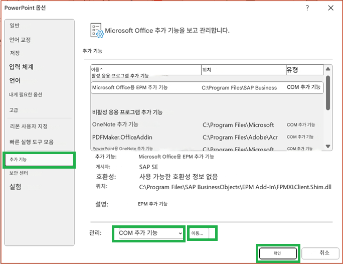The width and height of the screenshot is (343, 264).
Task: Select Microsoft Office용 EPM 추가 기능 row
Action: pyautogui.click(x=207, y=87)
